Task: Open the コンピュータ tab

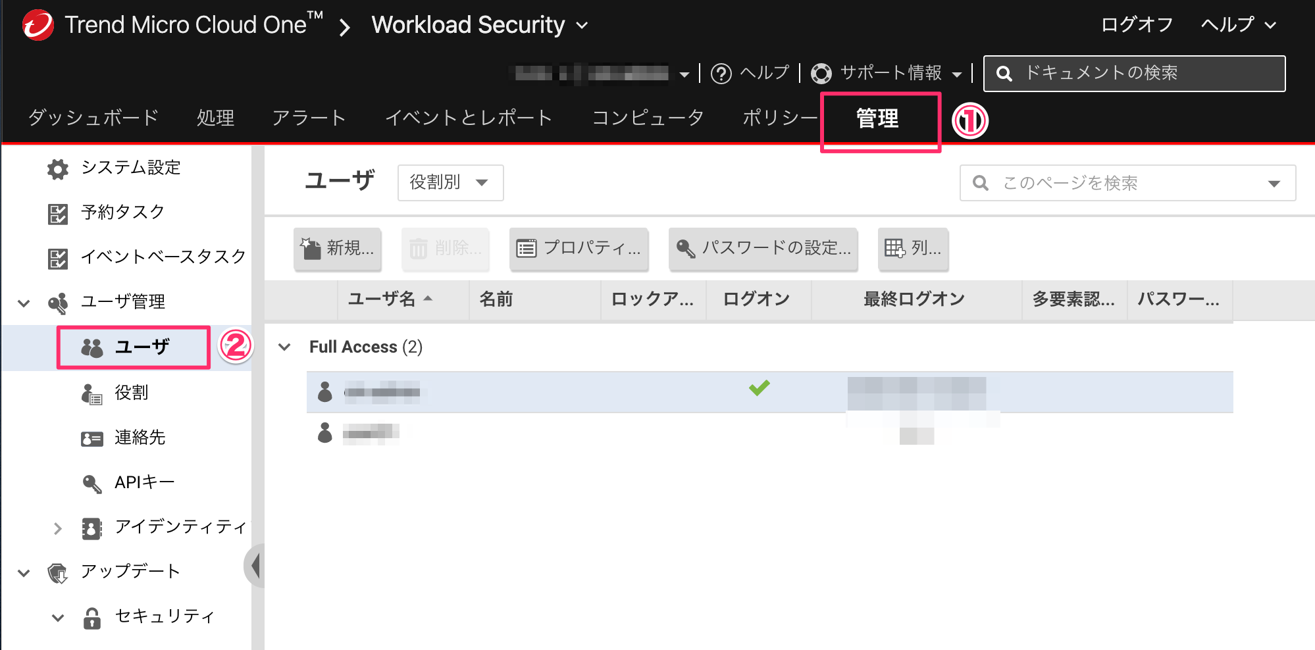Action: (648, 118)
